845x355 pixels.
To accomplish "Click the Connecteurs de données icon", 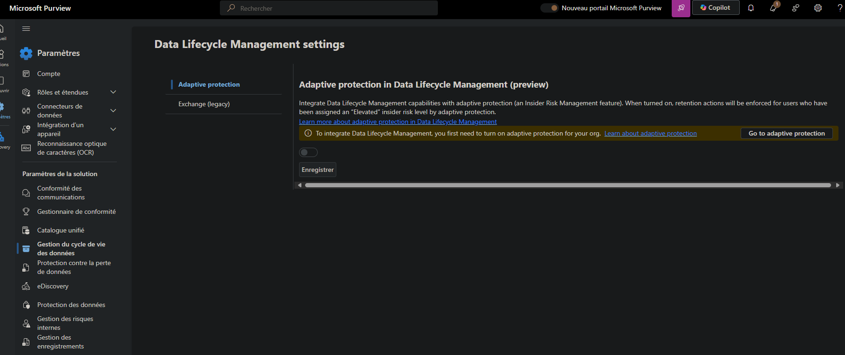I will [26, 111].
